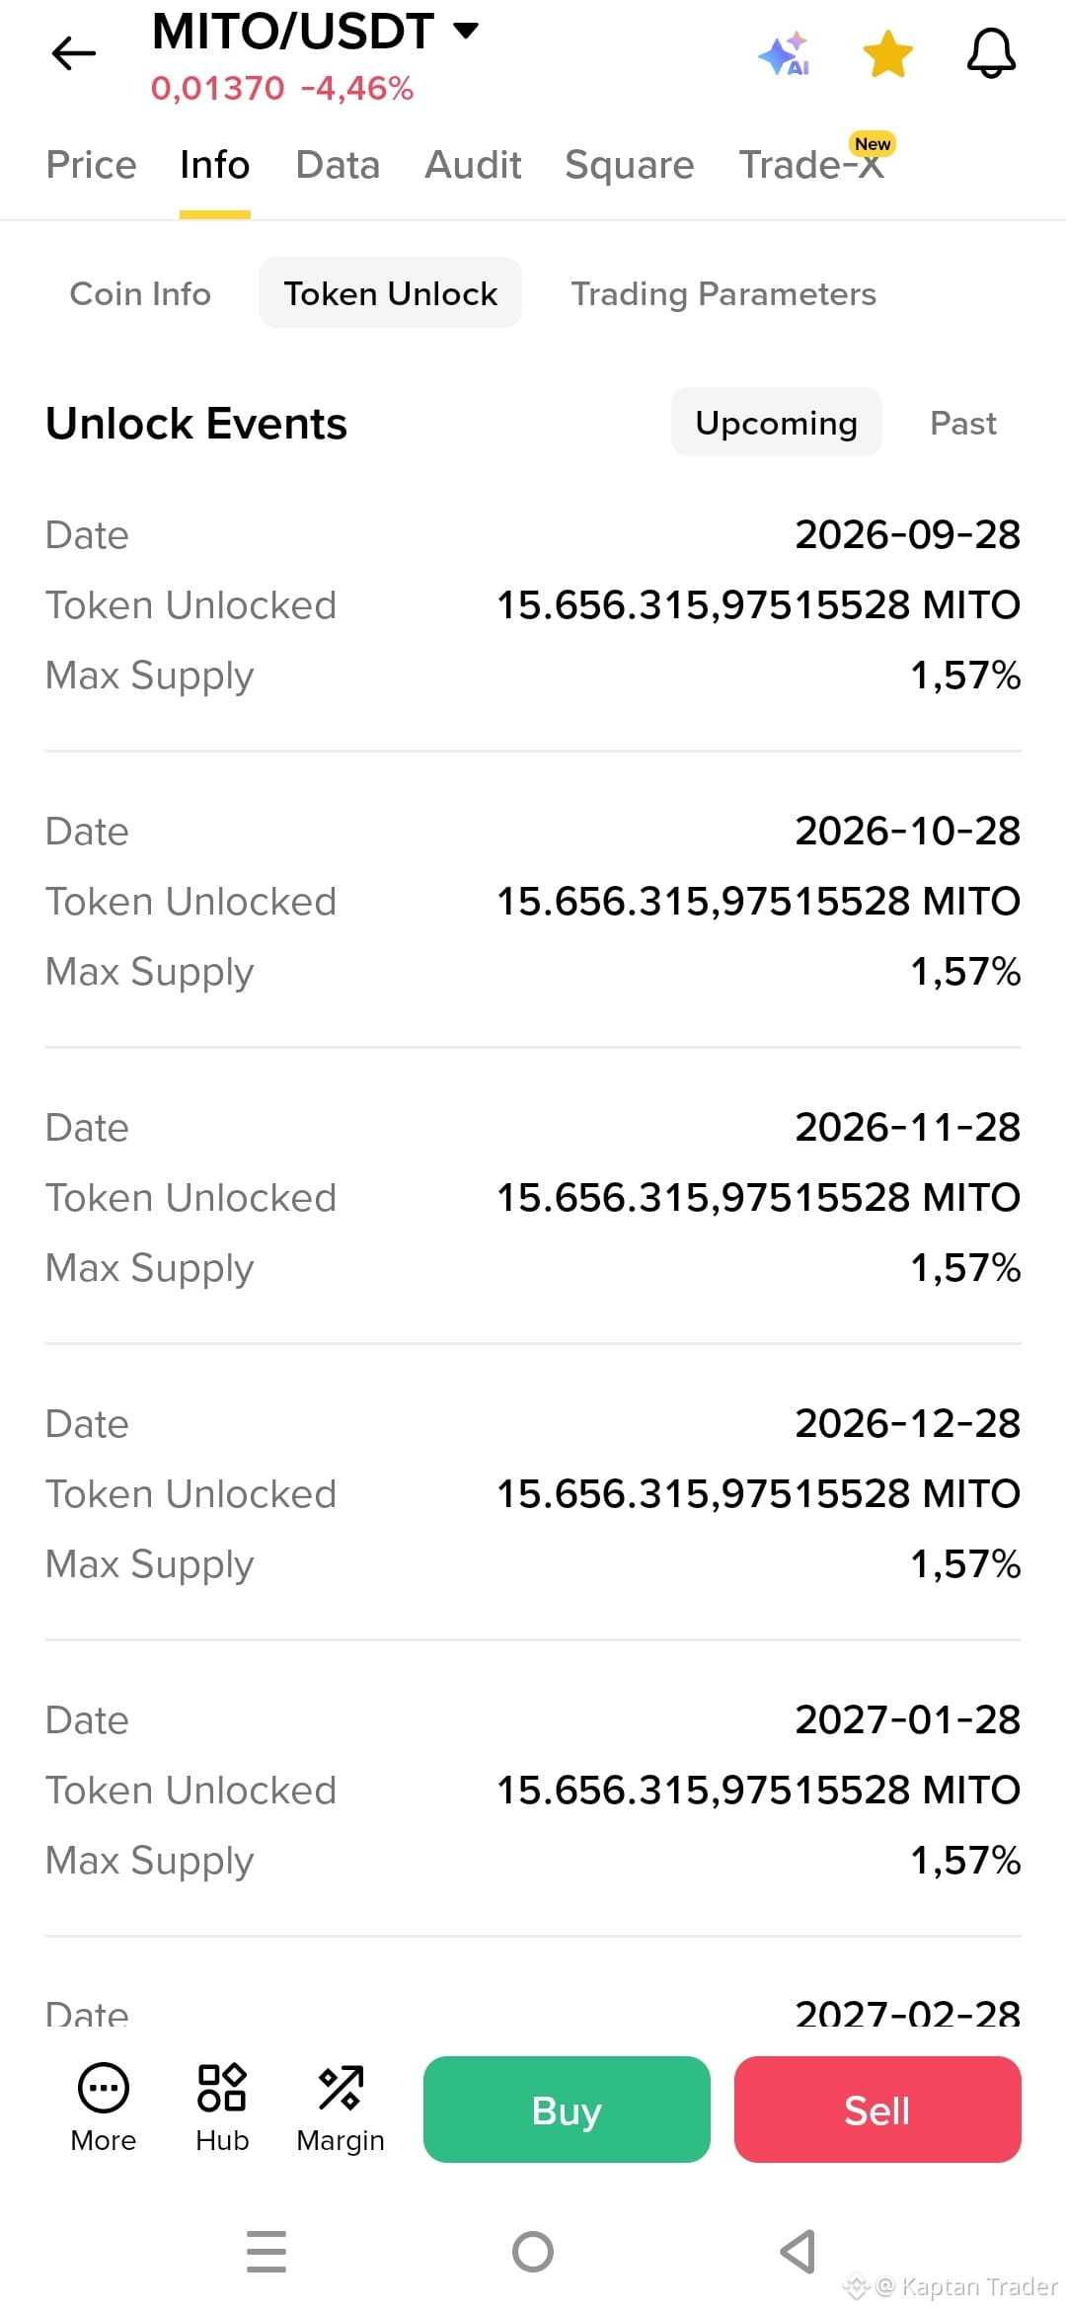Viewport: 1066px width, 2311px height.
Task: Toggle the favorite star icon
Action: click(887, 54)
